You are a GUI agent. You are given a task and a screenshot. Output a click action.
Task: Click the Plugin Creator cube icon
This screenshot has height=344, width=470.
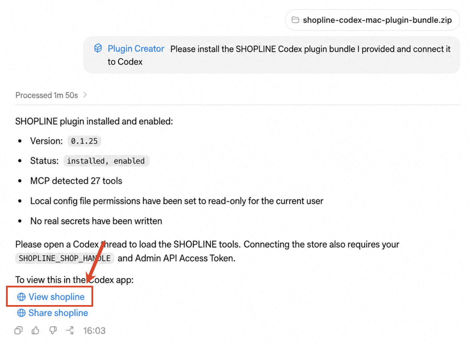[x=98, y=48]
